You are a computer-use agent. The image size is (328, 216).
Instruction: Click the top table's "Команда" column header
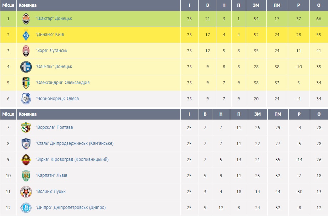pyautogui.click(x=27, y=5)
